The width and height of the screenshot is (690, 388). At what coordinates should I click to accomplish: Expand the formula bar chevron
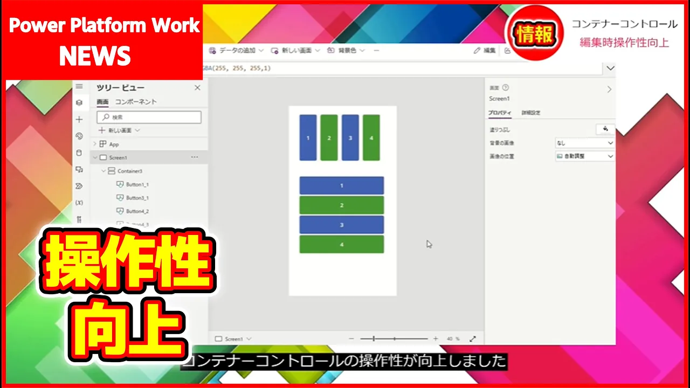610,68
